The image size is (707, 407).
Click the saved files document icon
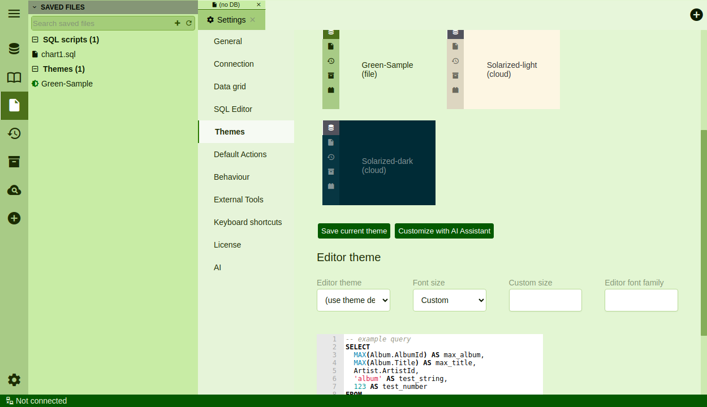click(x=14, y=105)
